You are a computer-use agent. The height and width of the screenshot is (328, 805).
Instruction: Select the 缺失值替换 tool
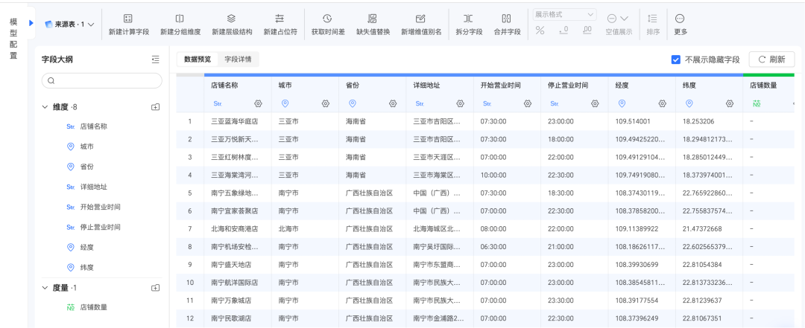point(373,25)
